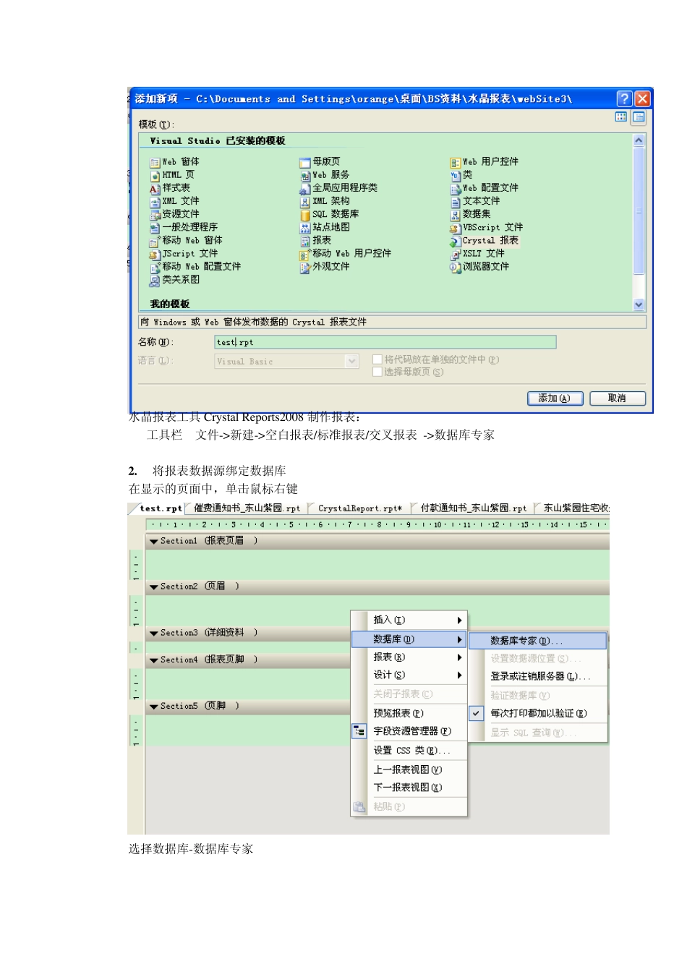
Task: Choose the 一般处理程序 template icon
Action: click(x=155, y=228)
